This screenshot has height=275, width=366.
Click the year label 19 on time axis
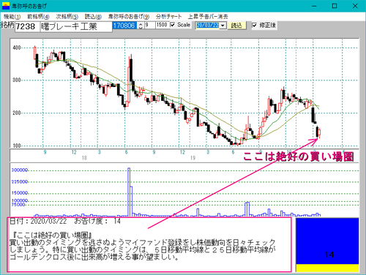[193, 158]
